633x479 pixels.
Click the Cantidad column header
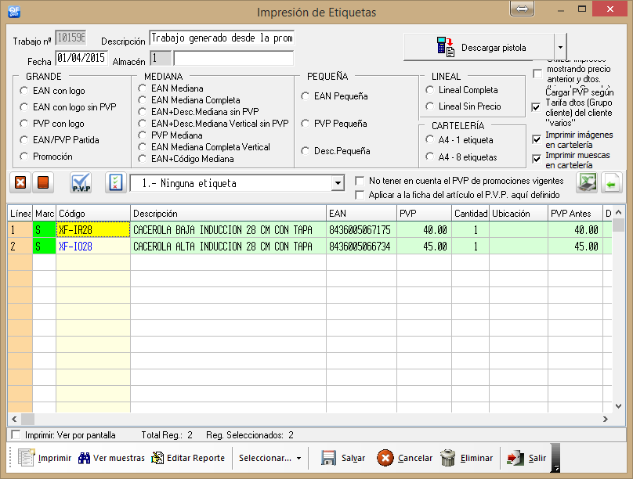[470, 214]
